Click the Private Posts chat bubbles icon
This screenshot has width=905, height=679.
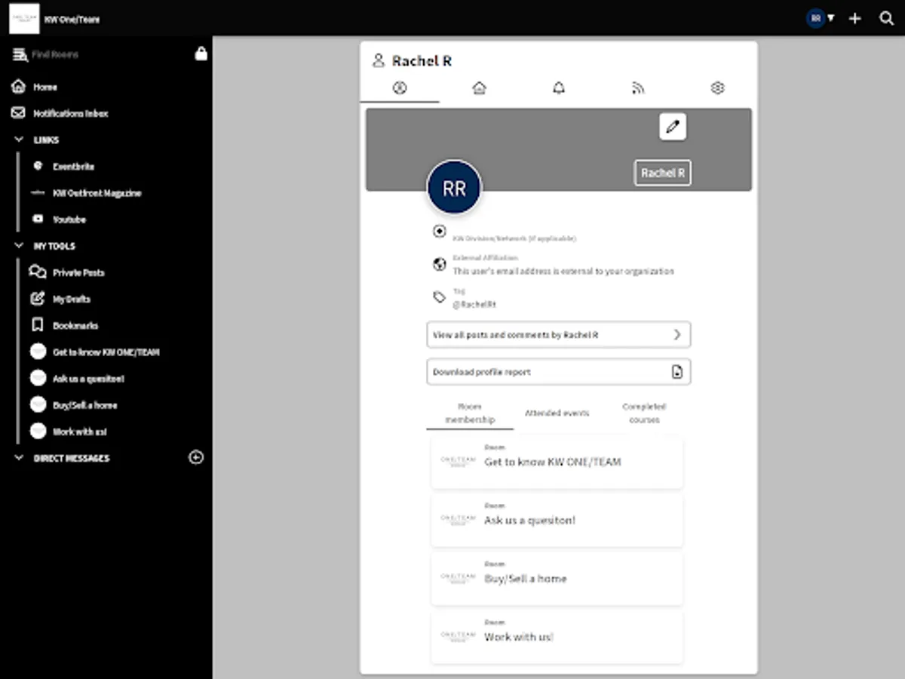click(37, 272)
